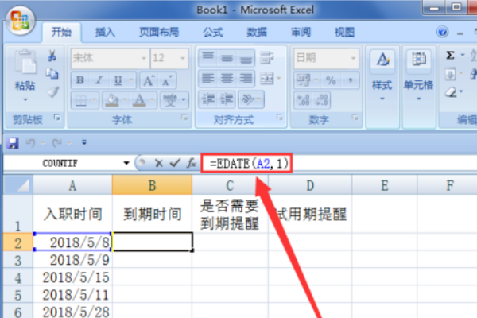Screen dimensions: 477x318
Task: Apply percent style
Action: tap(331, 80)
